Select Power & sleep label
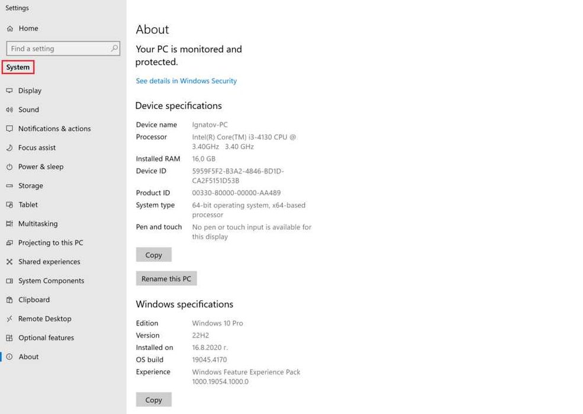This screenshot has width=583, height=414. pyautogui.click(x=40, y=166)
